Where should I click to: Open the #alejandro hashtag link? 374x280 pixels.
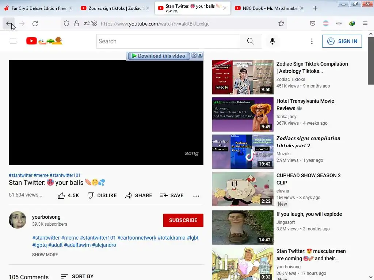tap(104, 245)
